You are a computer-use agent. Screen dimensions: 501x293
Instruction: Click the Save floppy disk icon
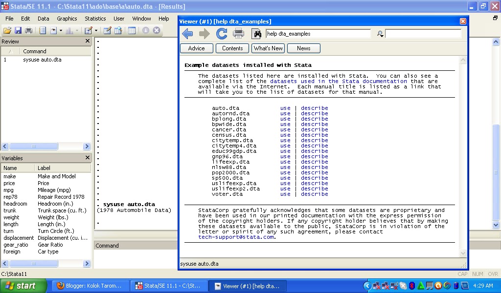point(18,31)
